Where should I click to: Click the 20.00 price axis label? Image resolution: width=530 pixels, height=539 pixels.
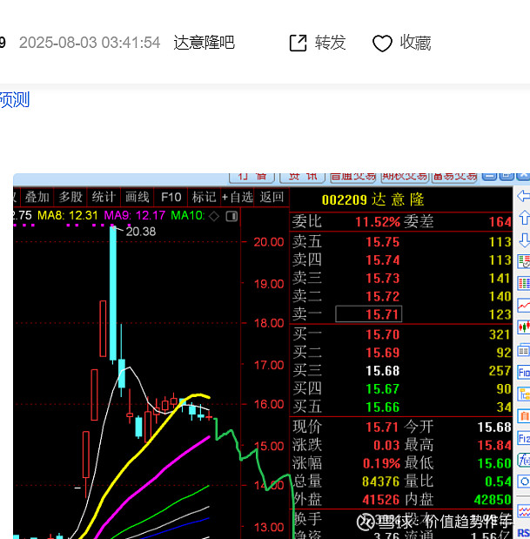[269, 242]
